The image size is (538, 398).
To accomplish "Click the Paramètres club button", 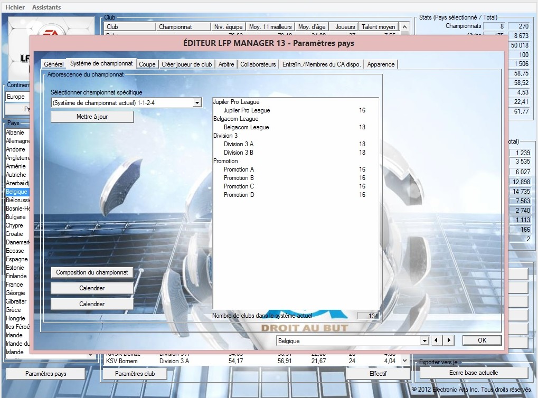I will point(135,374).
